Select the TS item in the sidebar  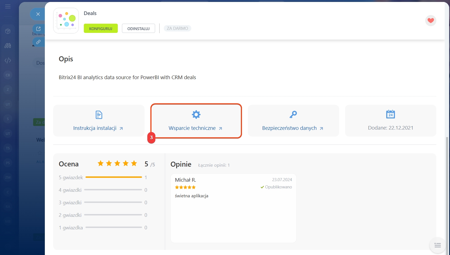point(8,148)
